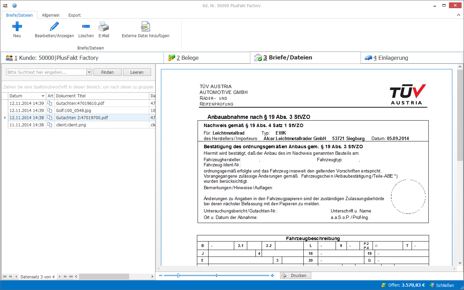The image size is (464, 290).
Task: Click document icon in Gutachten 2:47019700.pdf row
Action: (x=50, y=118)
